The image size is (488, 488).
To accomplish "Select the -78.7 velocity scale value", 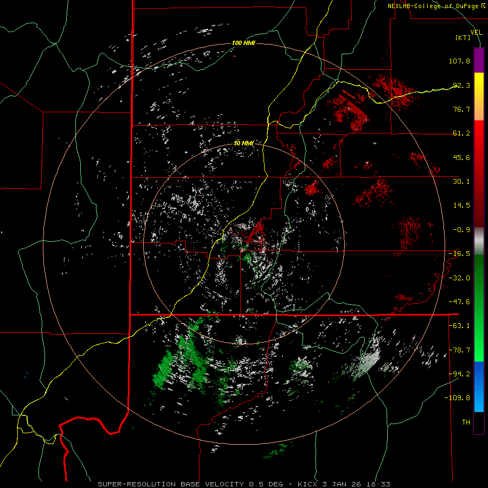I will [x=459, y=350].
